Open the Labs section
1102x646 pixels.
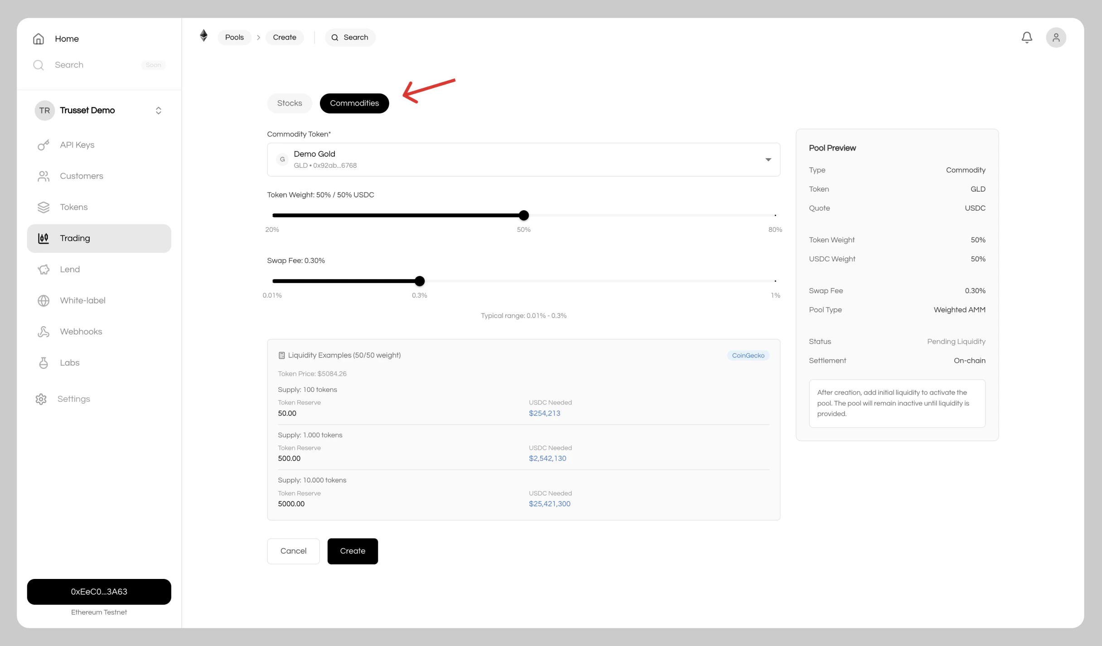click(69, 362)
